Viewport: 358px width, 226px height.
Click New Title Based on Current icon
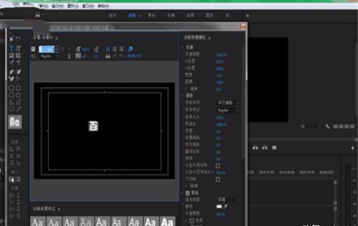[x=33, y=49]
